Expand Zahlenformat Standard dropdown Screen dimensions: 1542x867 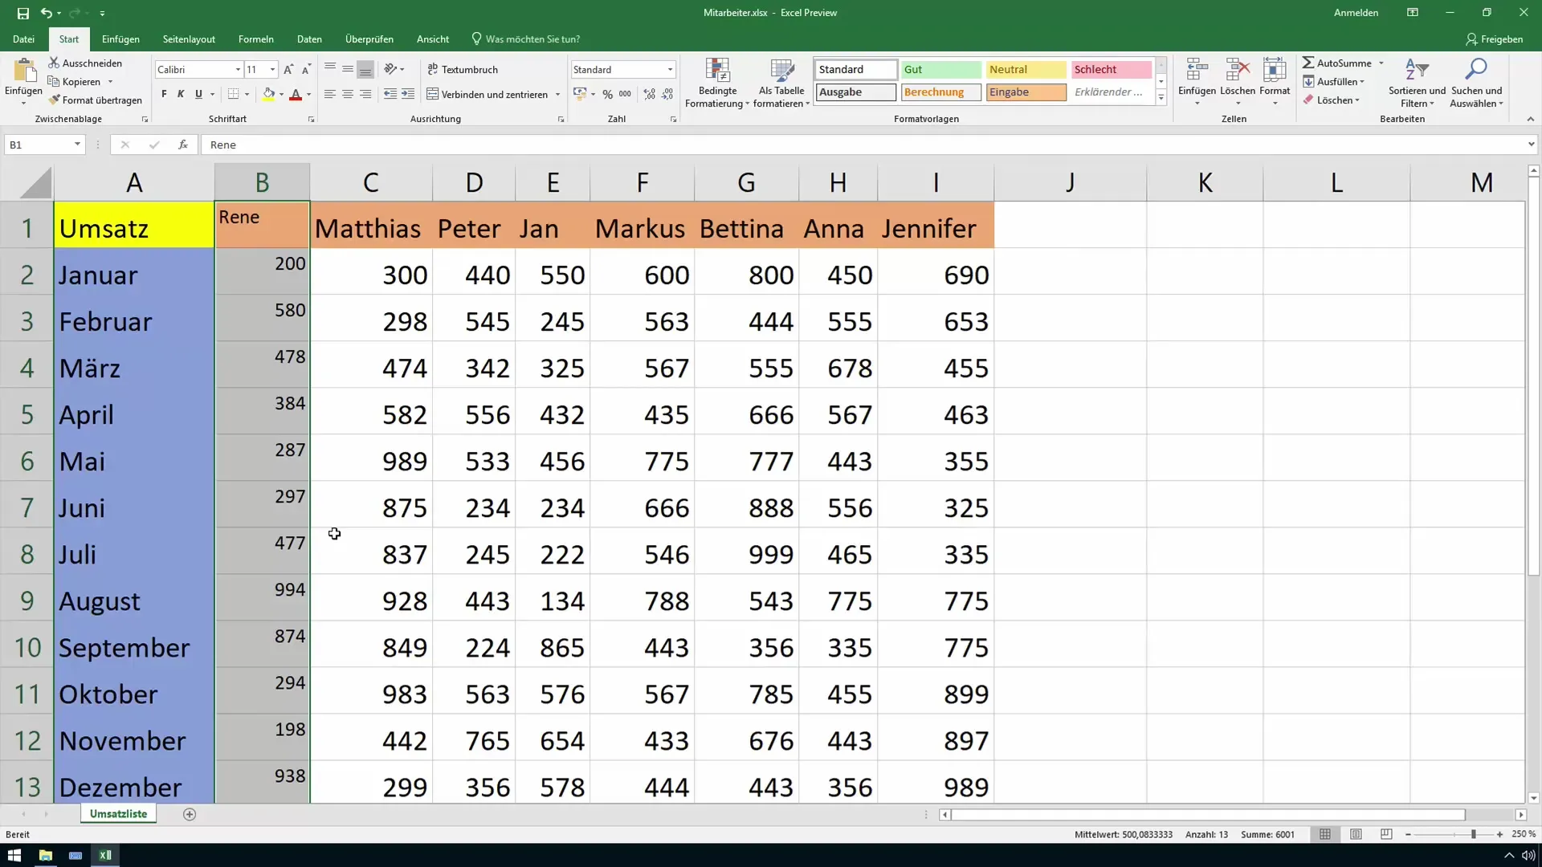coord(671,69)
